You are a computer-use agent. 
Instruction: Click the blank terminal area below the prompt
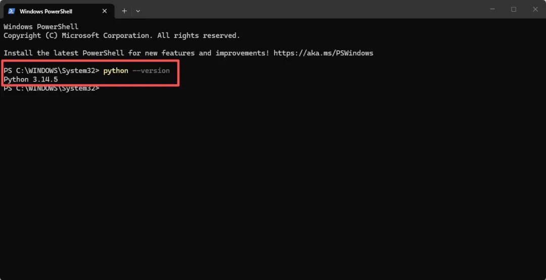[273, 185]
